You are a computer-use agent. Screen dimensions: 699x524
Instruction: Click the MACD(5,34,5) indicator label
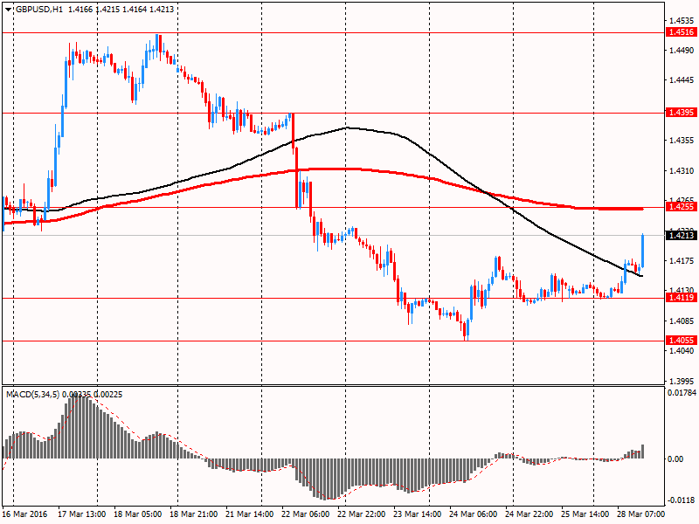click(x=32, y=395)
